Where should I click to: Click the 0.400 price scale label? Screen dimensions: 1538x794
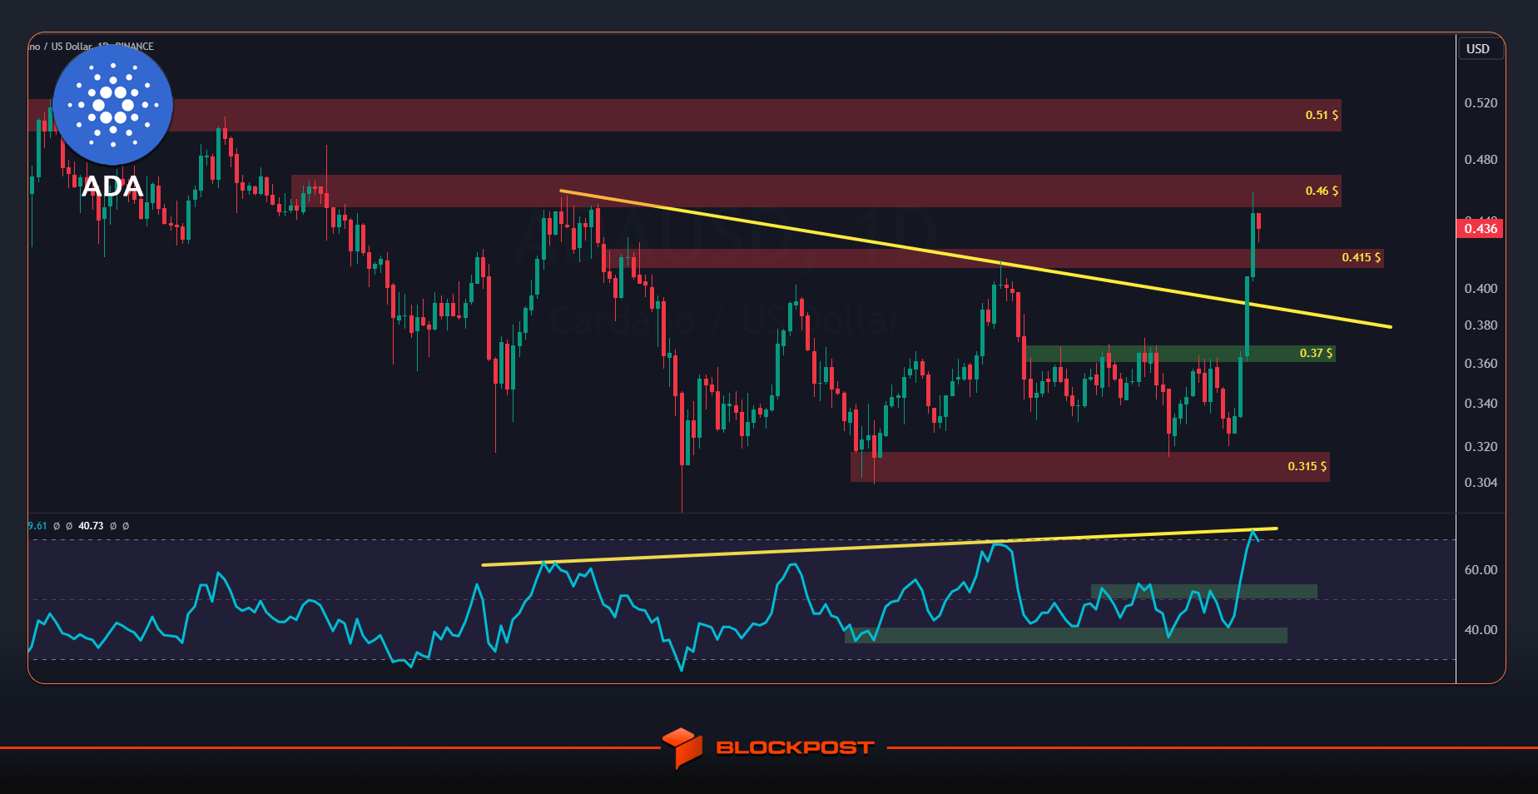(1481, 289)
